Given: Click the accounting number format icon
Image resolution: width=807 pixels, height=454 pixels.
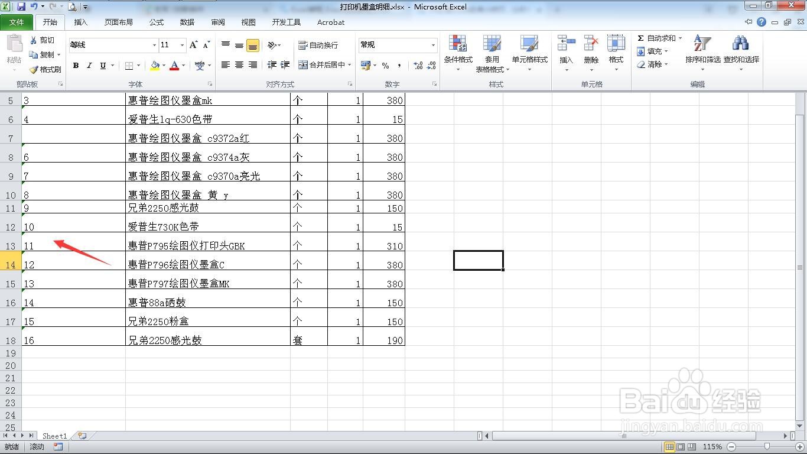Looking at the screenshot, I should tap(365, 66).
